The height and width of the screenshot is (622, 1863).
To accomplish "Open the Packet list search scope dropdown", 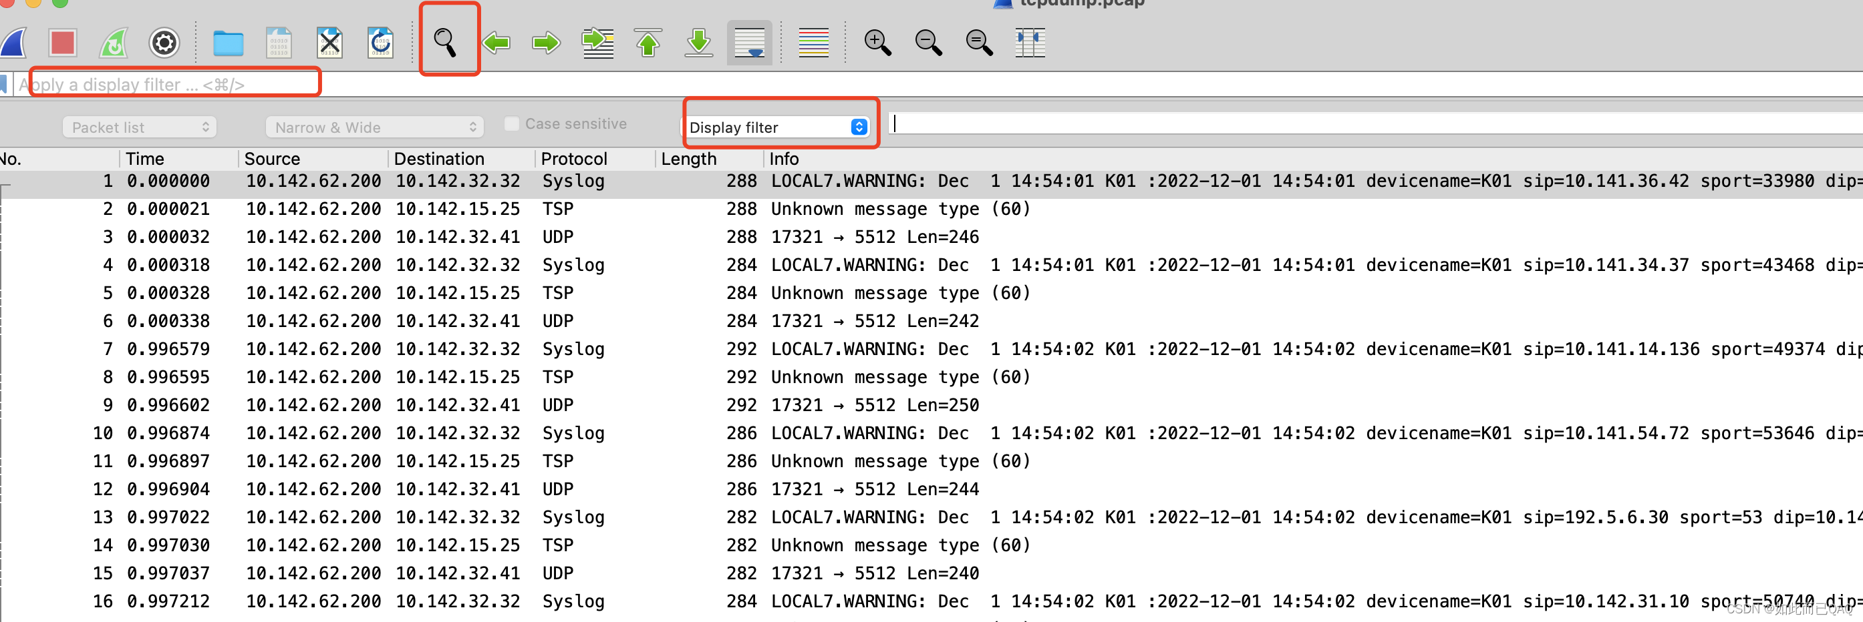I will click(139, 127).
